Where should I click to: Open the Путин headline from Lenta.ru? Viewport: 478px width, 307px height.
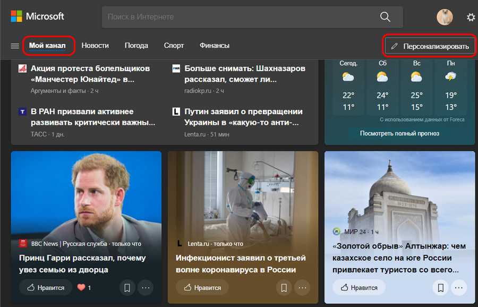coord(243,117)
